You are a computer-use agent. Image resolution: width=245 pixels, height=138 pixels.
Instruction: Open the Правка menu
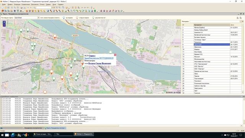(x=10, y=5)
